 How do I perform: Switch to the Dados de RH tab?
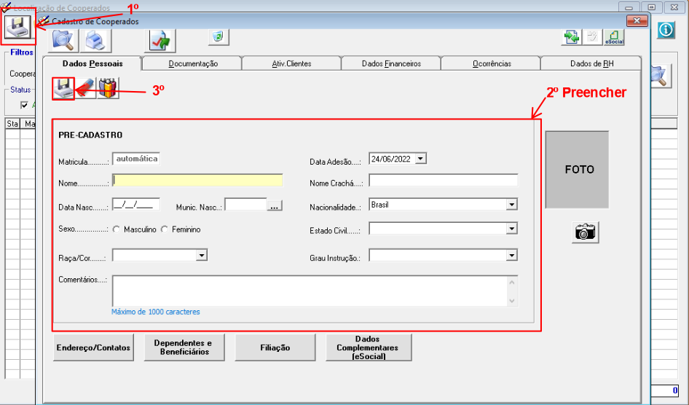591,63
